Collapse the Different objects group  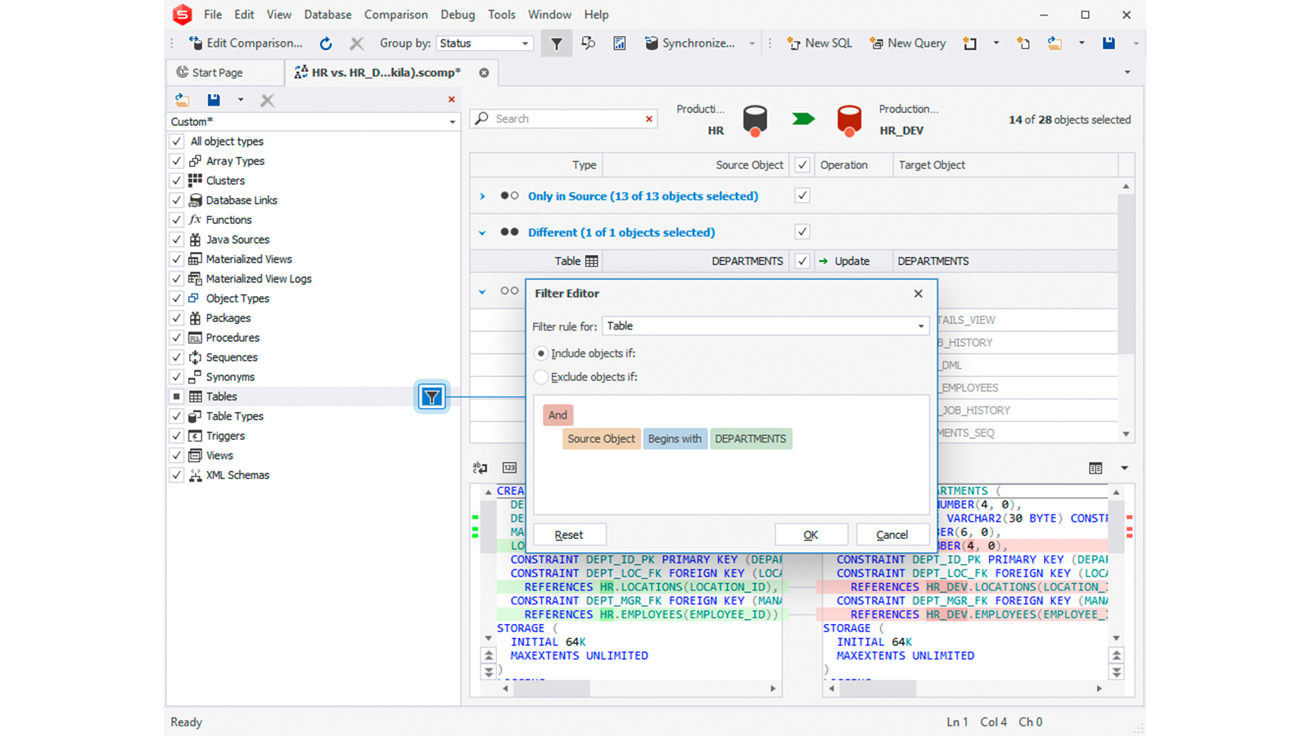[482, 232]
